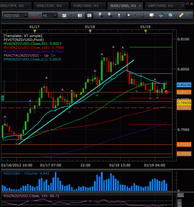Image resolution: width=194 pixels, height=207 pixels.
Task: Click the 0.8100 price axis label
Action: (x=183, y=39)
